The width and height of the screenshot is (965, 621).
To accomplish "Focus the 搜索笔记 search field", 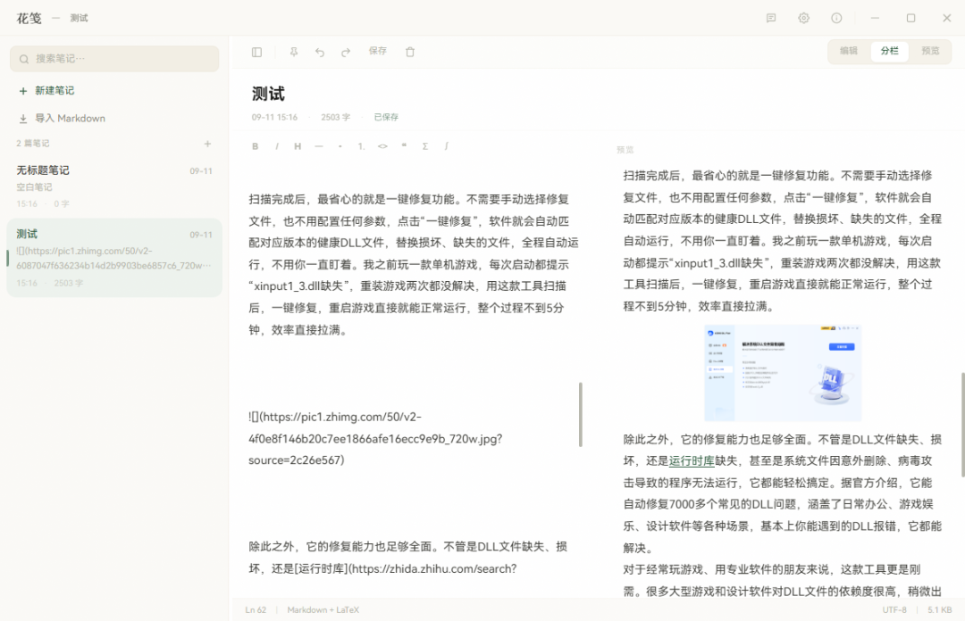I will (114, 59).
